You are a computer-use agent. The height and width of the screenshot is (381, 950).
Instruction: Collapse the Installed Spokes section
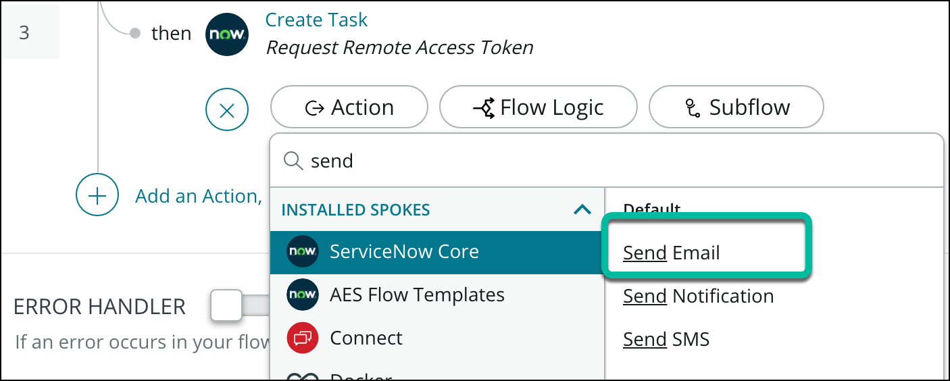tap(582, 210)
